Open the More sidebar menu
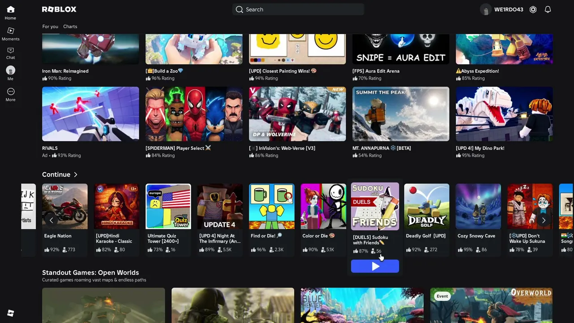574x323 pixels. coord(11,92)
